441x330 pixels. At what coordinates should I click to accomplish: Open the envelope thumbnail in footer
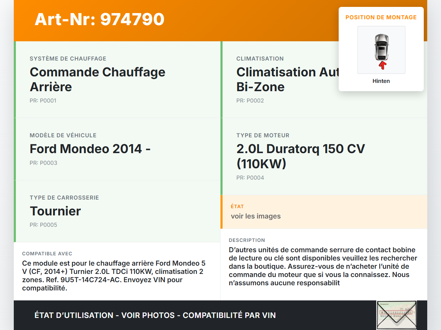point(397,315)
